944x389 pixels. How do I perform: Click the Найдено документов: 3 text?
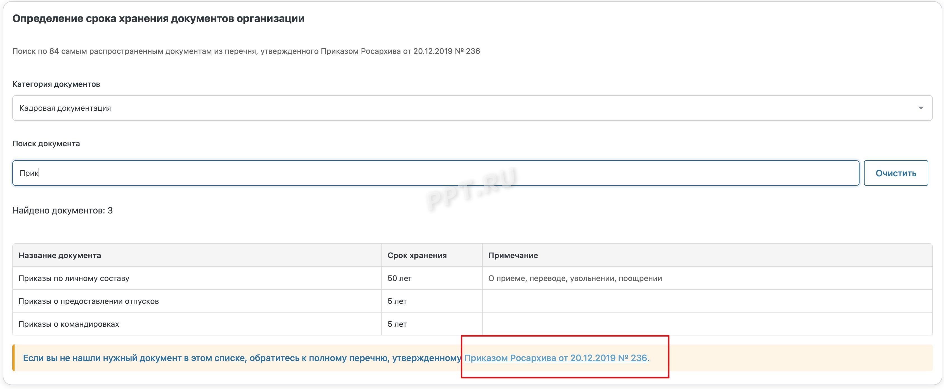(63, 210)
